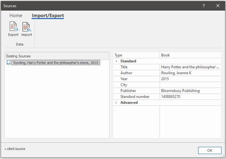Click the Standard number property label

pyautogui.click(x=135, y=97)
